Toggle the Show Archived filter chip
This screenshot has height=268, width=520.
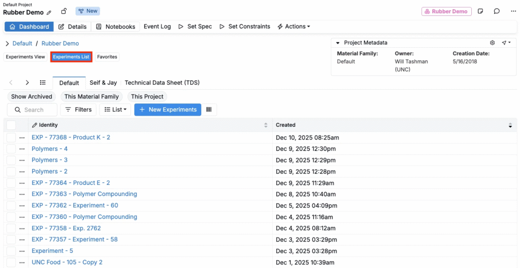31,96
